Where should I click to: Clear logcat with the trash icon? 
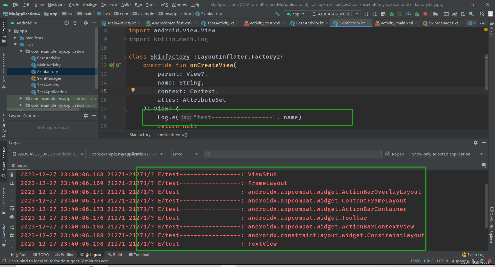[12, 174]
